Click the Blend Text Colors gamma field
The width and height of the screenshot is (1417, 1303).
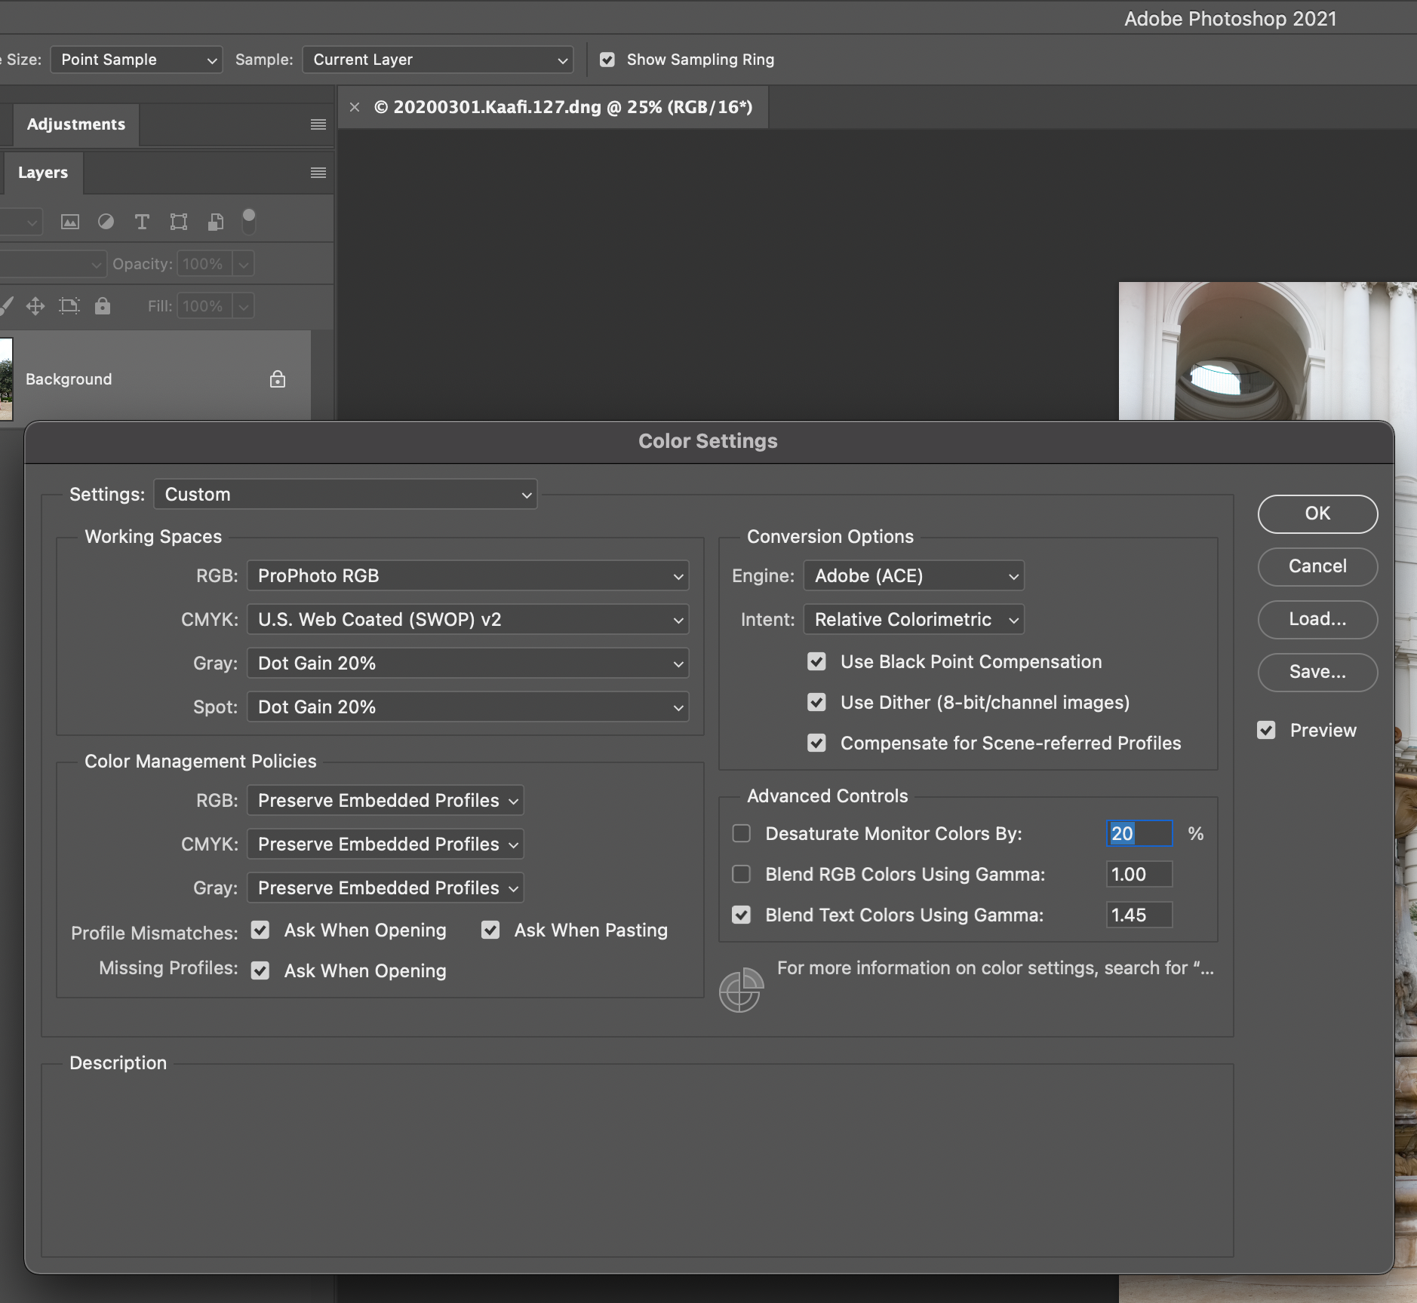[x=1138, y=915]
